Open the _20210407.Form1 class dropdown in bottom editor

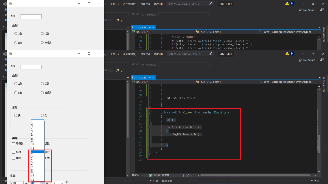click(x=226, y=82)
